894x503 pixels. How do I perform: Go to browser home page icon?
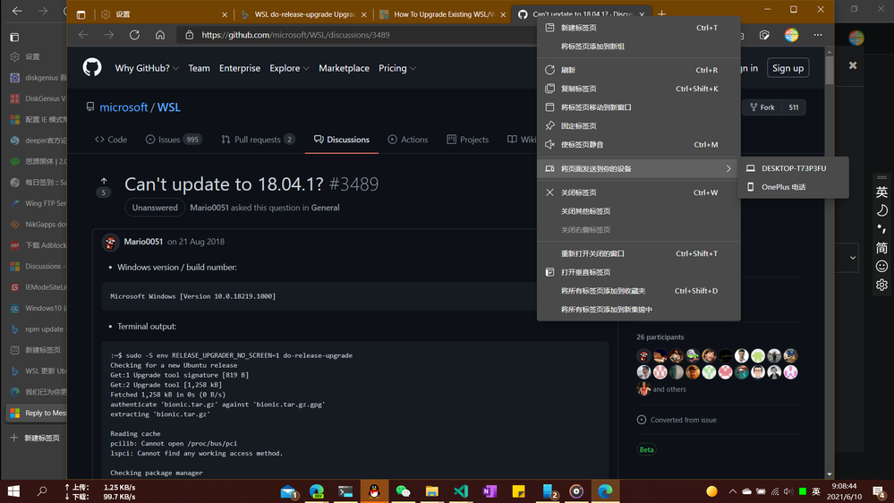[160, 35]
